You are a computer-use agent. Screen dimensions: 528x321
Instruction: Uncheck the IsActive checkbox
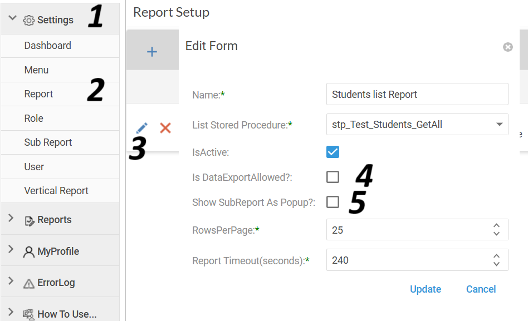[x=333, y=152]
